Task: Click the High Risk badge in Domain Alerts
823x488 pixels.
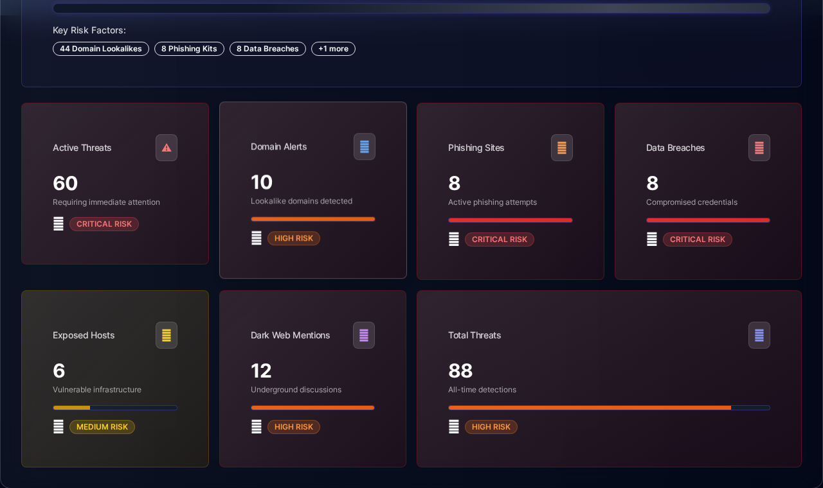Action: pos(294,238)
